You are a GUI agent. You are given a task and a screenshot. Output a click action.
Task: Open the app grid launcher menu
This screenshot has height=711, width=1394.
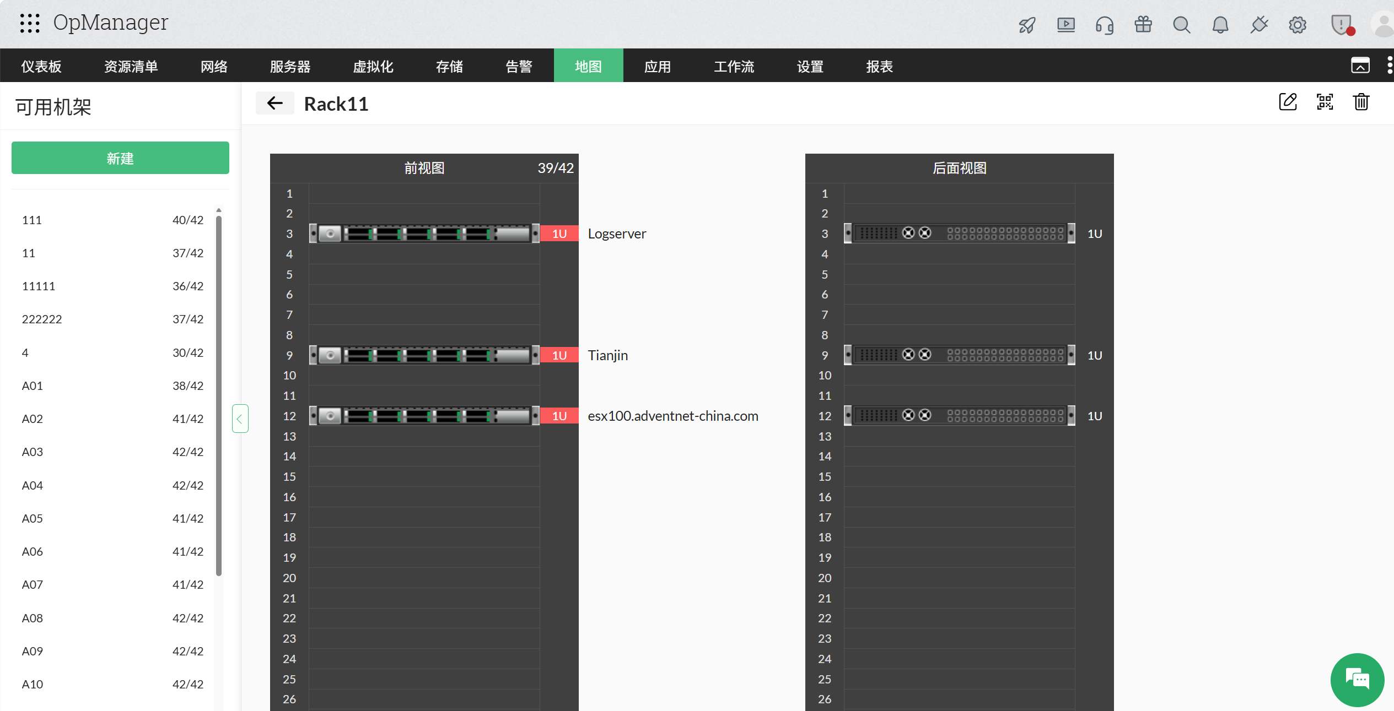pyautogui.click(x=30, y=23)
